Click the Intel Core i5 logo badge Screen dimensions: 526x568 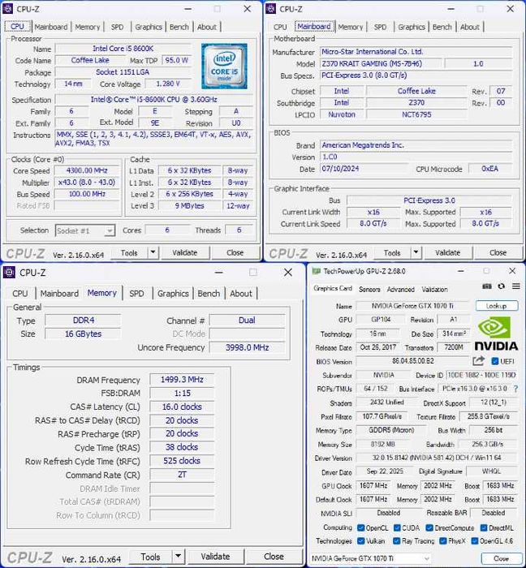[224, 66]
